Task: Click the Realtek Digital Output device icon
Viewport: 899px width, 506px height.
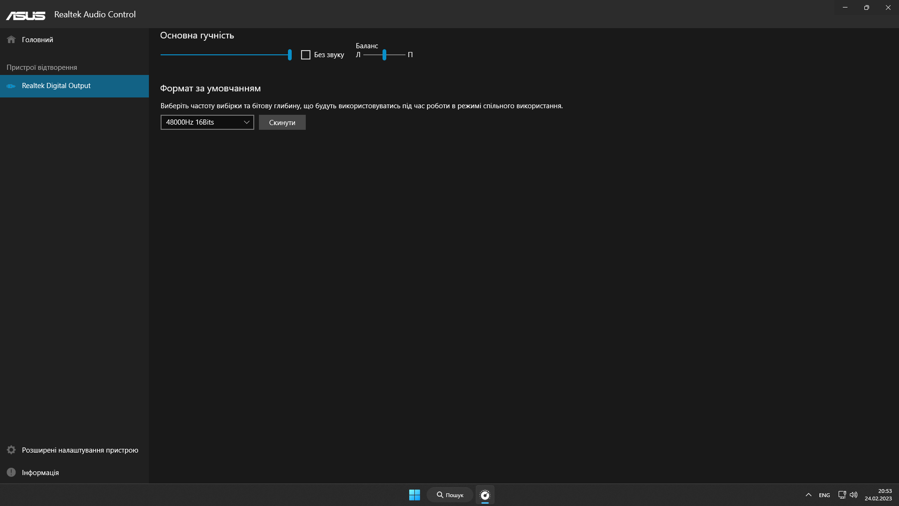Action: click(11, 86)
